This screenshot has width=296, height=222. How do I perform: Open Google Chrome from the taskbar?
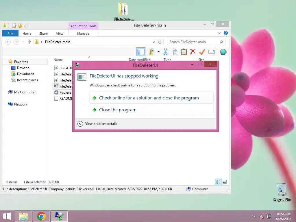41,216
